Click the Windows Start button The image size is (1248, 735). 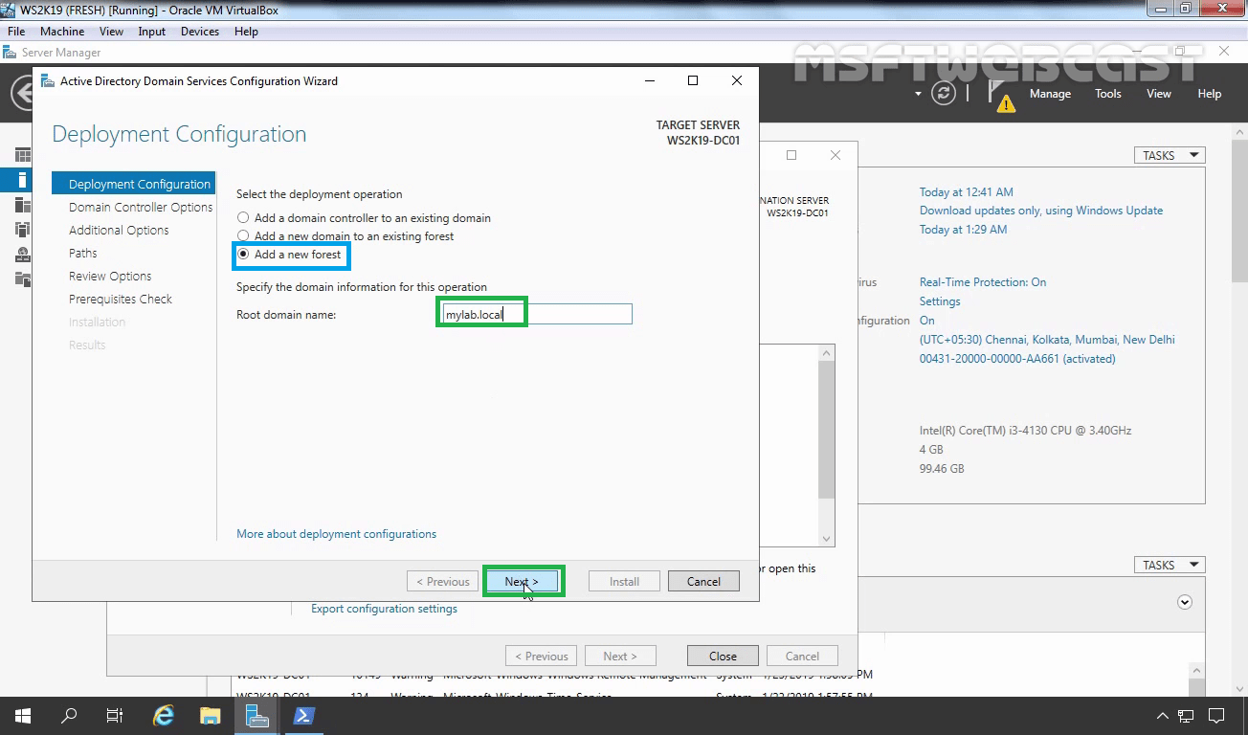tap(22, 715)
